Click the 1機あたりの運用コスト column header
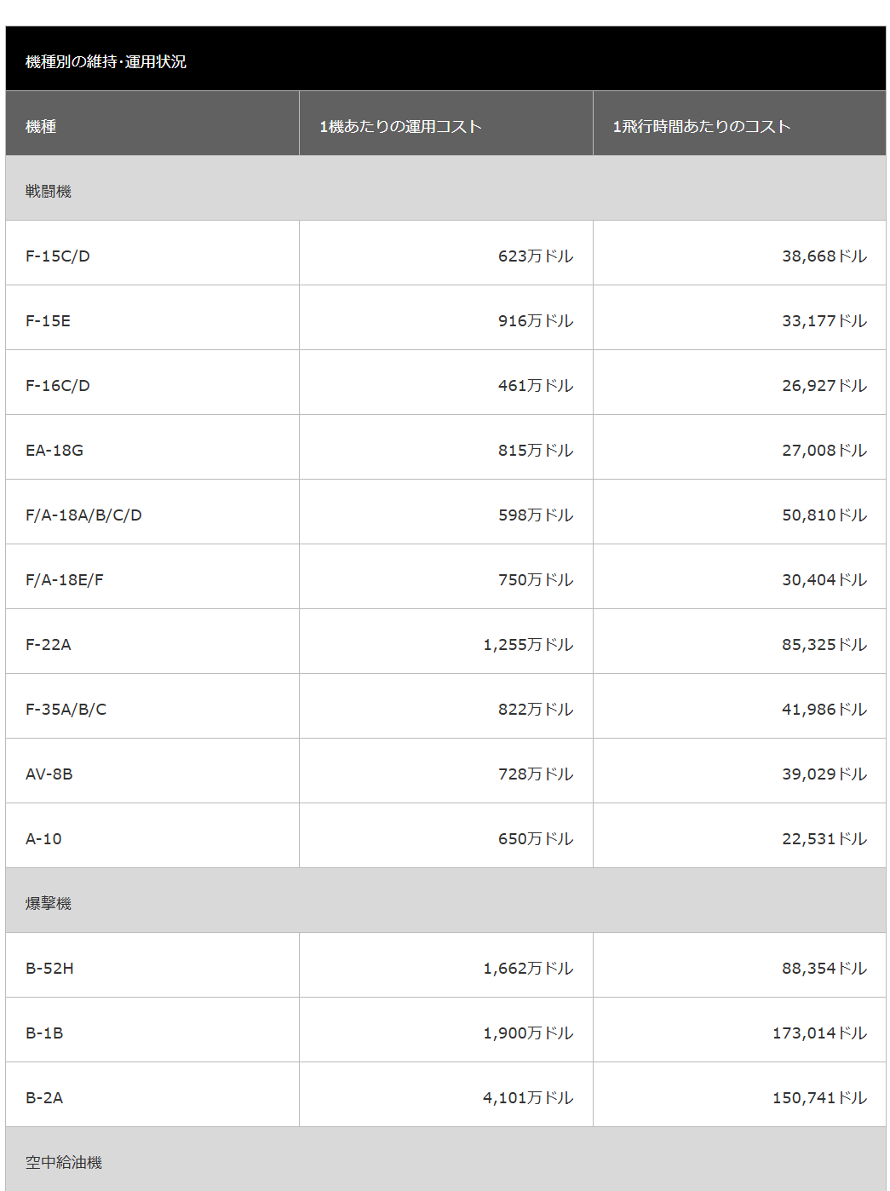The image size is (890, 1191). coord(400,126)
